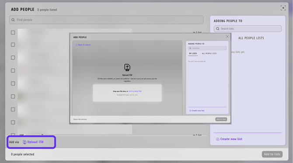The height and width of the screenshot is (163, 293).
Task: Click the '0 people selected' status text
Action: 23,154
